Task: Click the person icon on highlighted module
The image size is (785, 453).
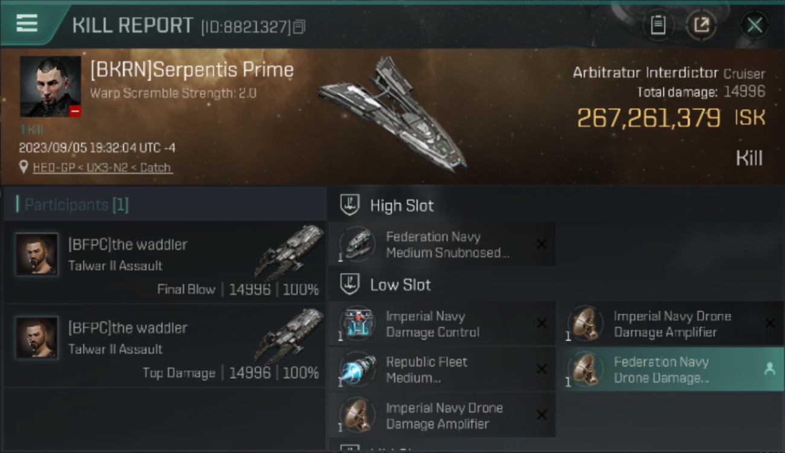Action: point(769,369)
